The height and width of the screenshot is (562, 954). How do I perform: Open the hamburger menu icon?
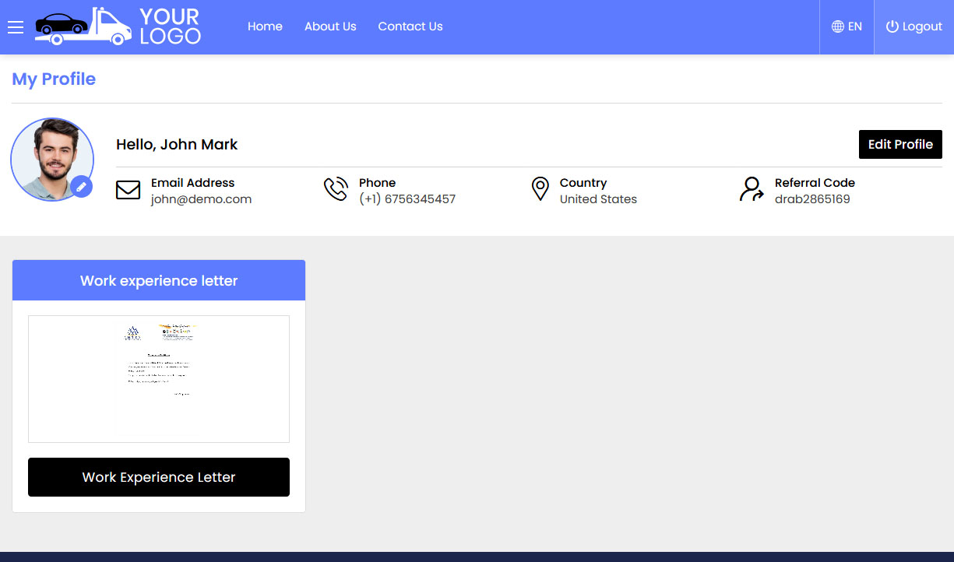(16, 27)
